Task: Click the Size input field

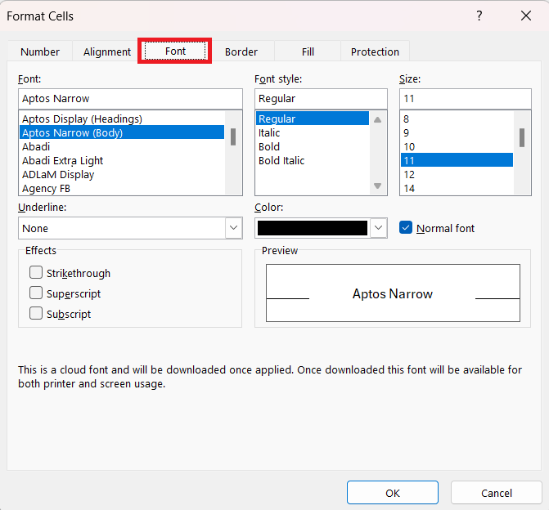Action: [466, 99]
